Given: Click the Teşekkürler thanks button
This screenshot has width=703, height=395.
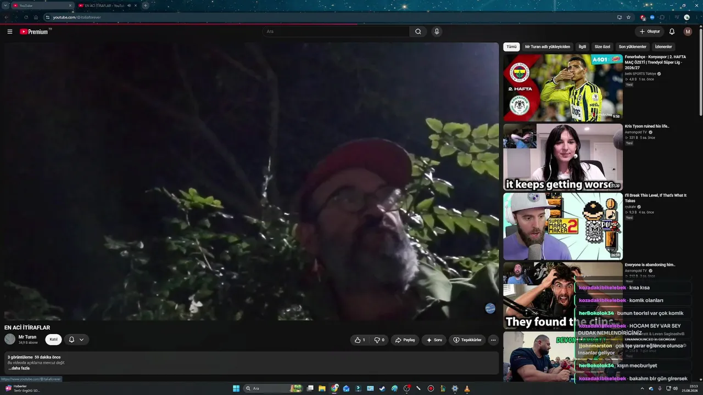Looking at the screenshot, I should pos(467,340).
